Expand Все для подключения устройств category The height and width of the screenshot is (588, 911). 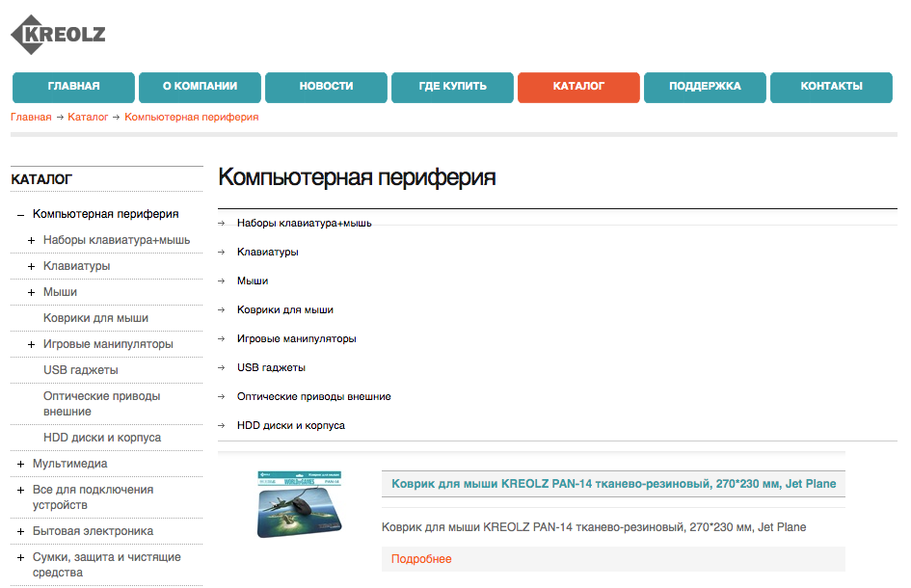pos(21,491)
